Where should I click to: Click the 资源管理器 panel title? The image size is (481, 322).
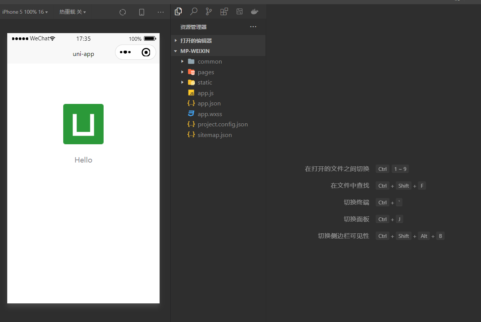193,27
